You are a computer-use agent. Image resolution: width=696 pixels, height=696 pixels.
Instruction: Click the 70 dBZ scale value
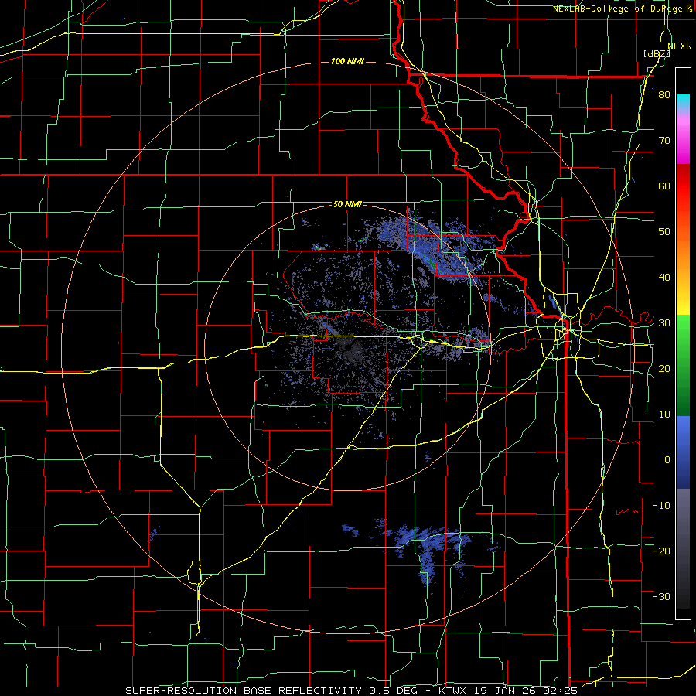pos(664,141)
